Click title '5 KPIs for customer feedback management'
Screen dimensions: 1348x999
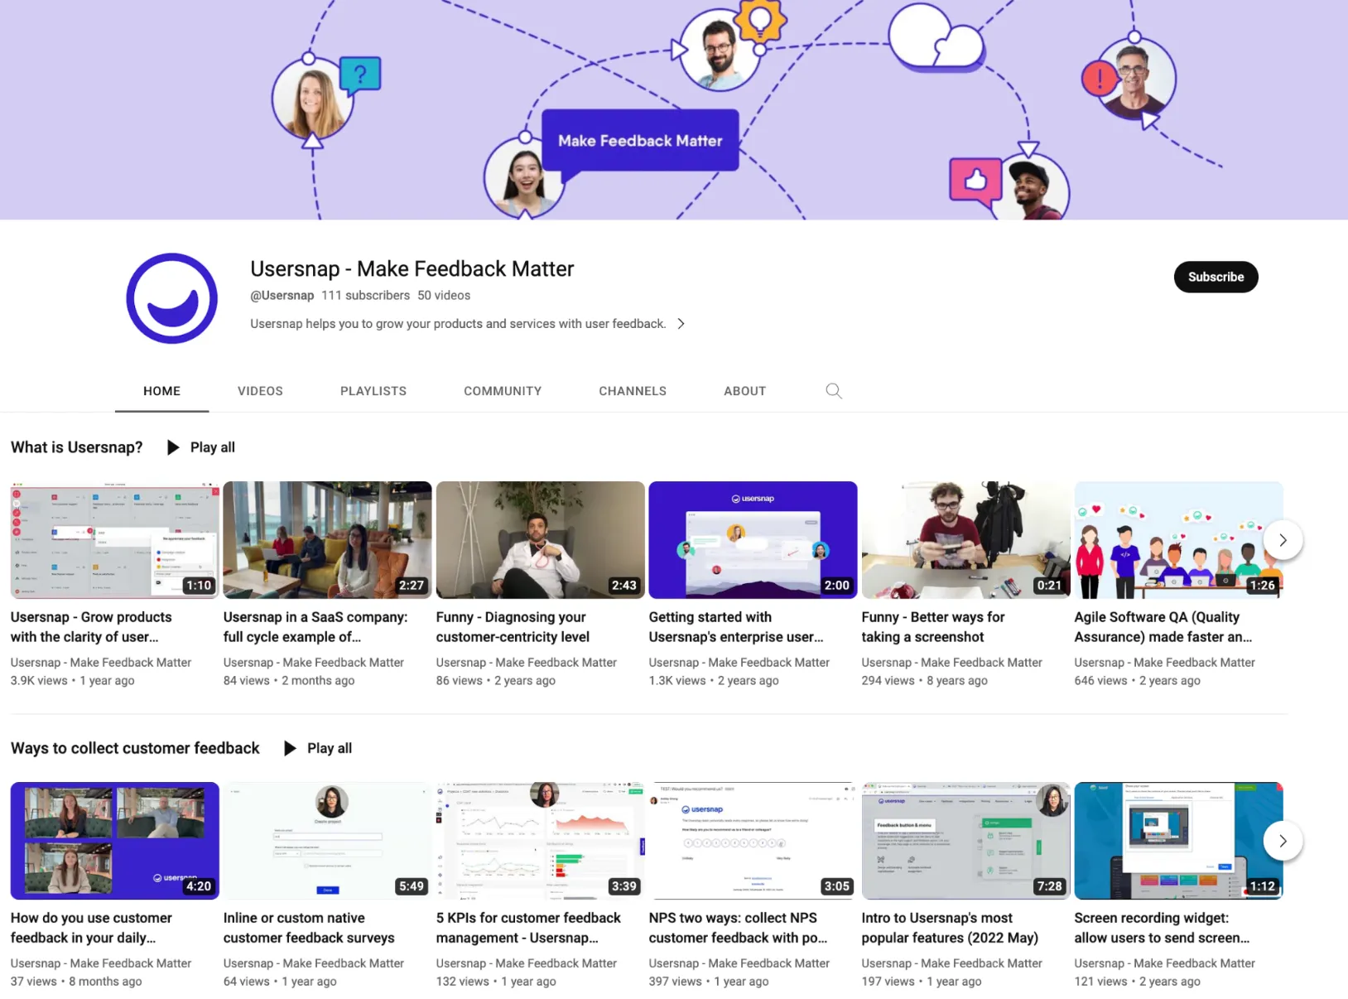pos(528,928)
